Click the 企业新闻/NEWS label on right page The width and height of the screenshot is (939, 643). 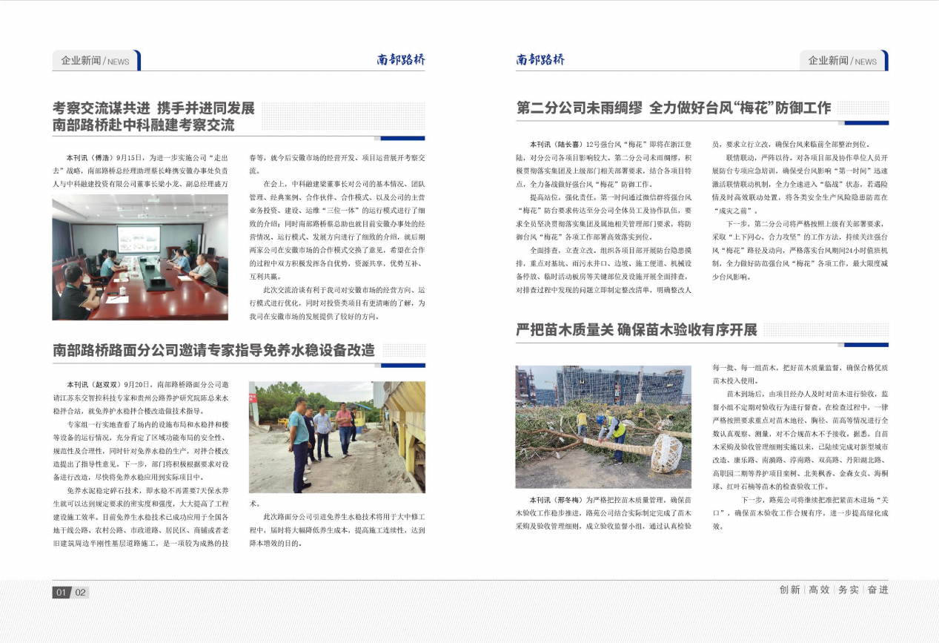(843, 61)
